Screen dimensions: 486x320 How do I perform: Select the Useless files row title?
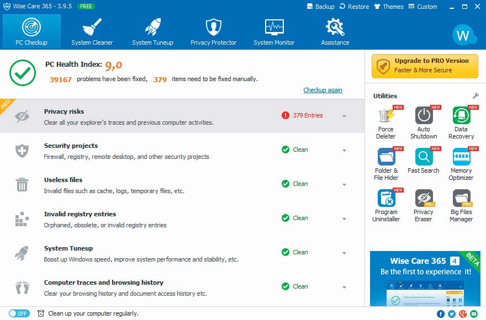[63, 180]
